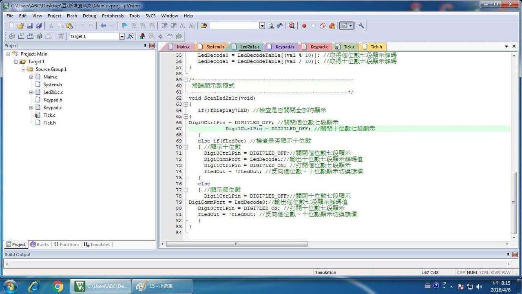Collapse the Source Group 1 folder
This screenshot has height=294, width=522.
pos(24,69)
